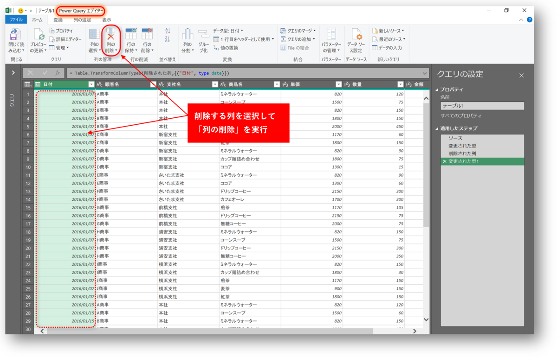Switch to the 表示 tab
Image resolution: width=557 pixels, height=364 pixels.
pos(107,19)
